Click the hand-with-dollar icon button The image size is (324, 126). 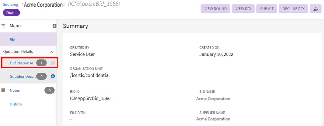coord(315,9)
